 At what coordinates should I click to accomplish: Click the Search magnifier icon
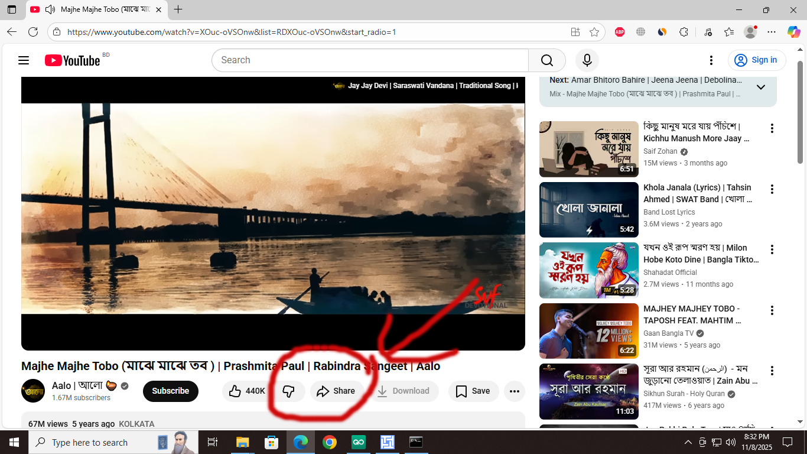click(546, 60)
